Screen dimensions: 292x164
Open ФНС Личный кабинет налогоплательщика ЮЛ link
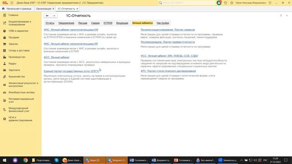pos(71,30)
